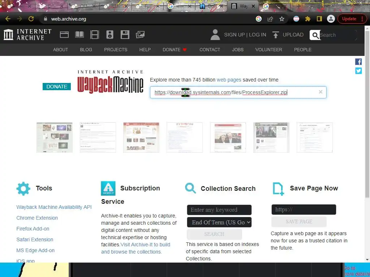Click the UPLOAD text link

pos(293,35)
